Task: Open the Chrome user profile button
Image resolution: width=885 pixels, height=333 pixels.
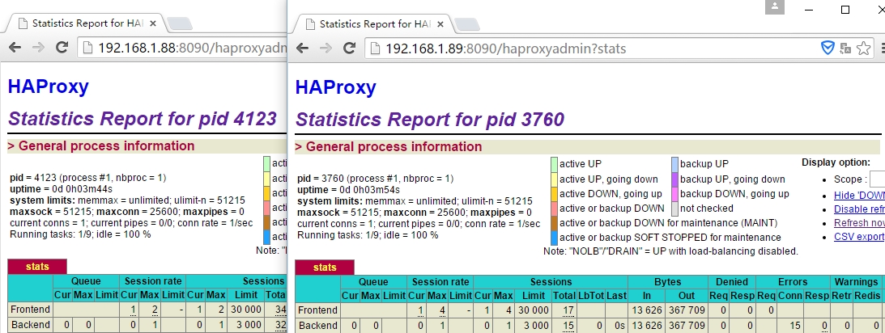Action: click(x=776, y=7)
